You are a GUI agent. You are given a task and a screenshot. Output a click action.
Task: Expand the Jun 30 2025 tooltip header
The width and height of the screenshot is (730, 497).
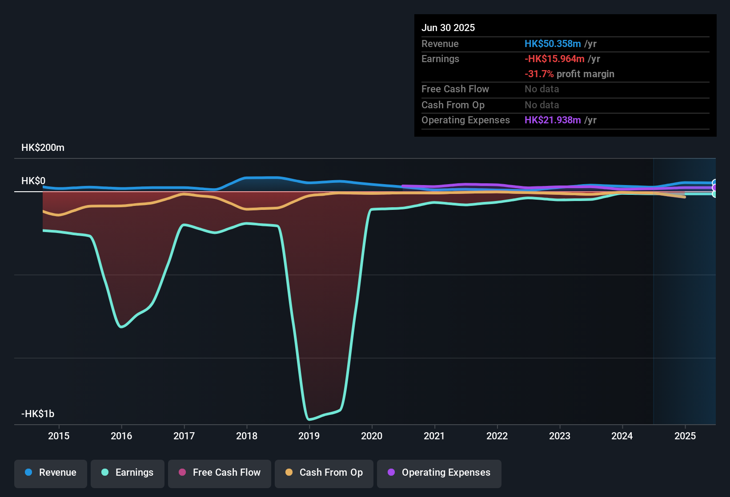(448, 28)
